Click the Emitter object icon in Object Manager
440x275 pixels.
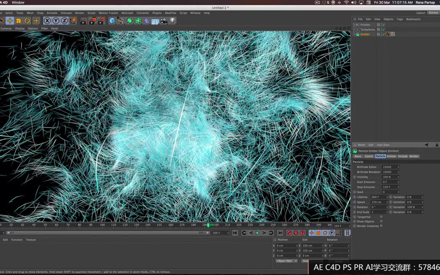[x=357, y=34]
